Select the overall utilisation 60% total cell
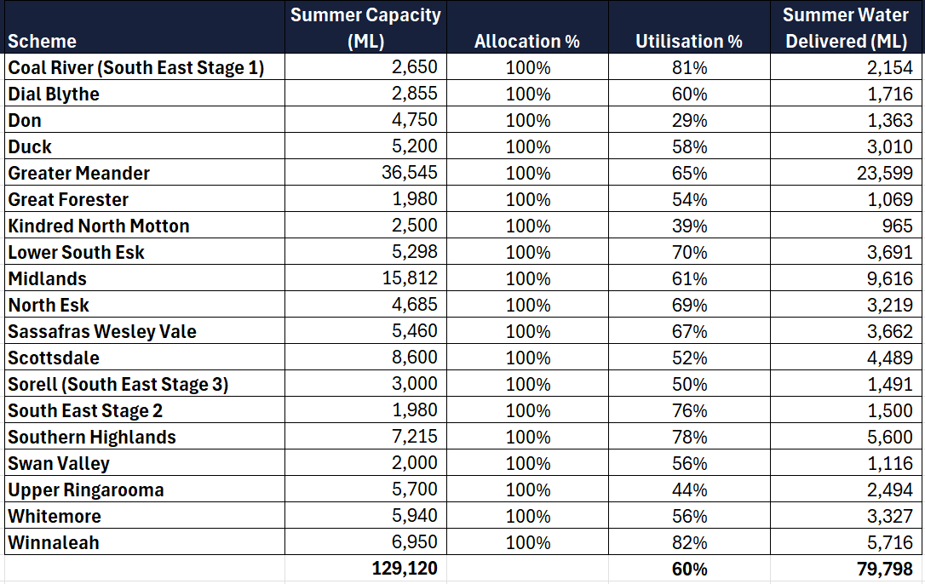 click(x=689, y=569)
